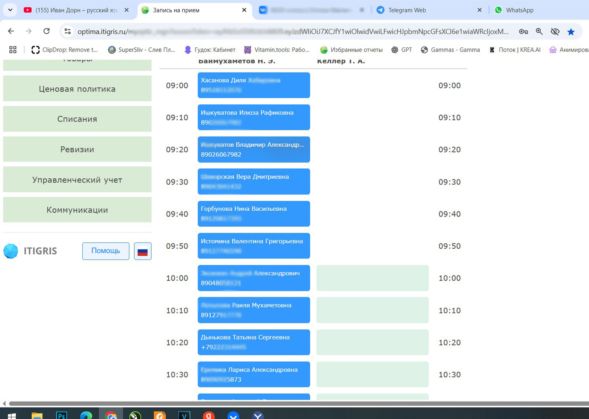
Task: Bookmark page using the star icon
Action: (x=571, y=32)
